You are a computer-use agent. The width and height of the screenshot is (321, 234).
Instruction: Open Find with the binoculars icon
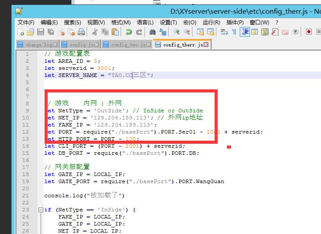tap(152, 32)
